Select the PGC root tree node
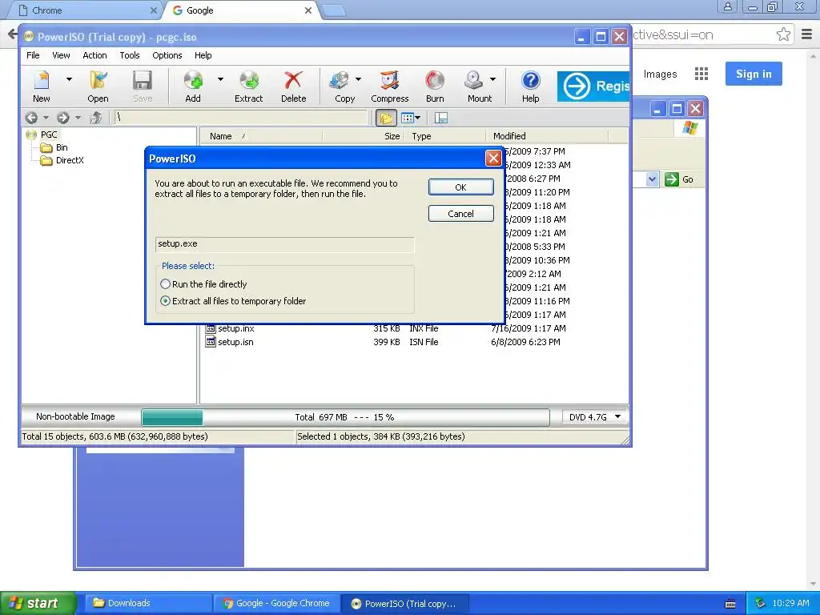 (x=49, y=135)
